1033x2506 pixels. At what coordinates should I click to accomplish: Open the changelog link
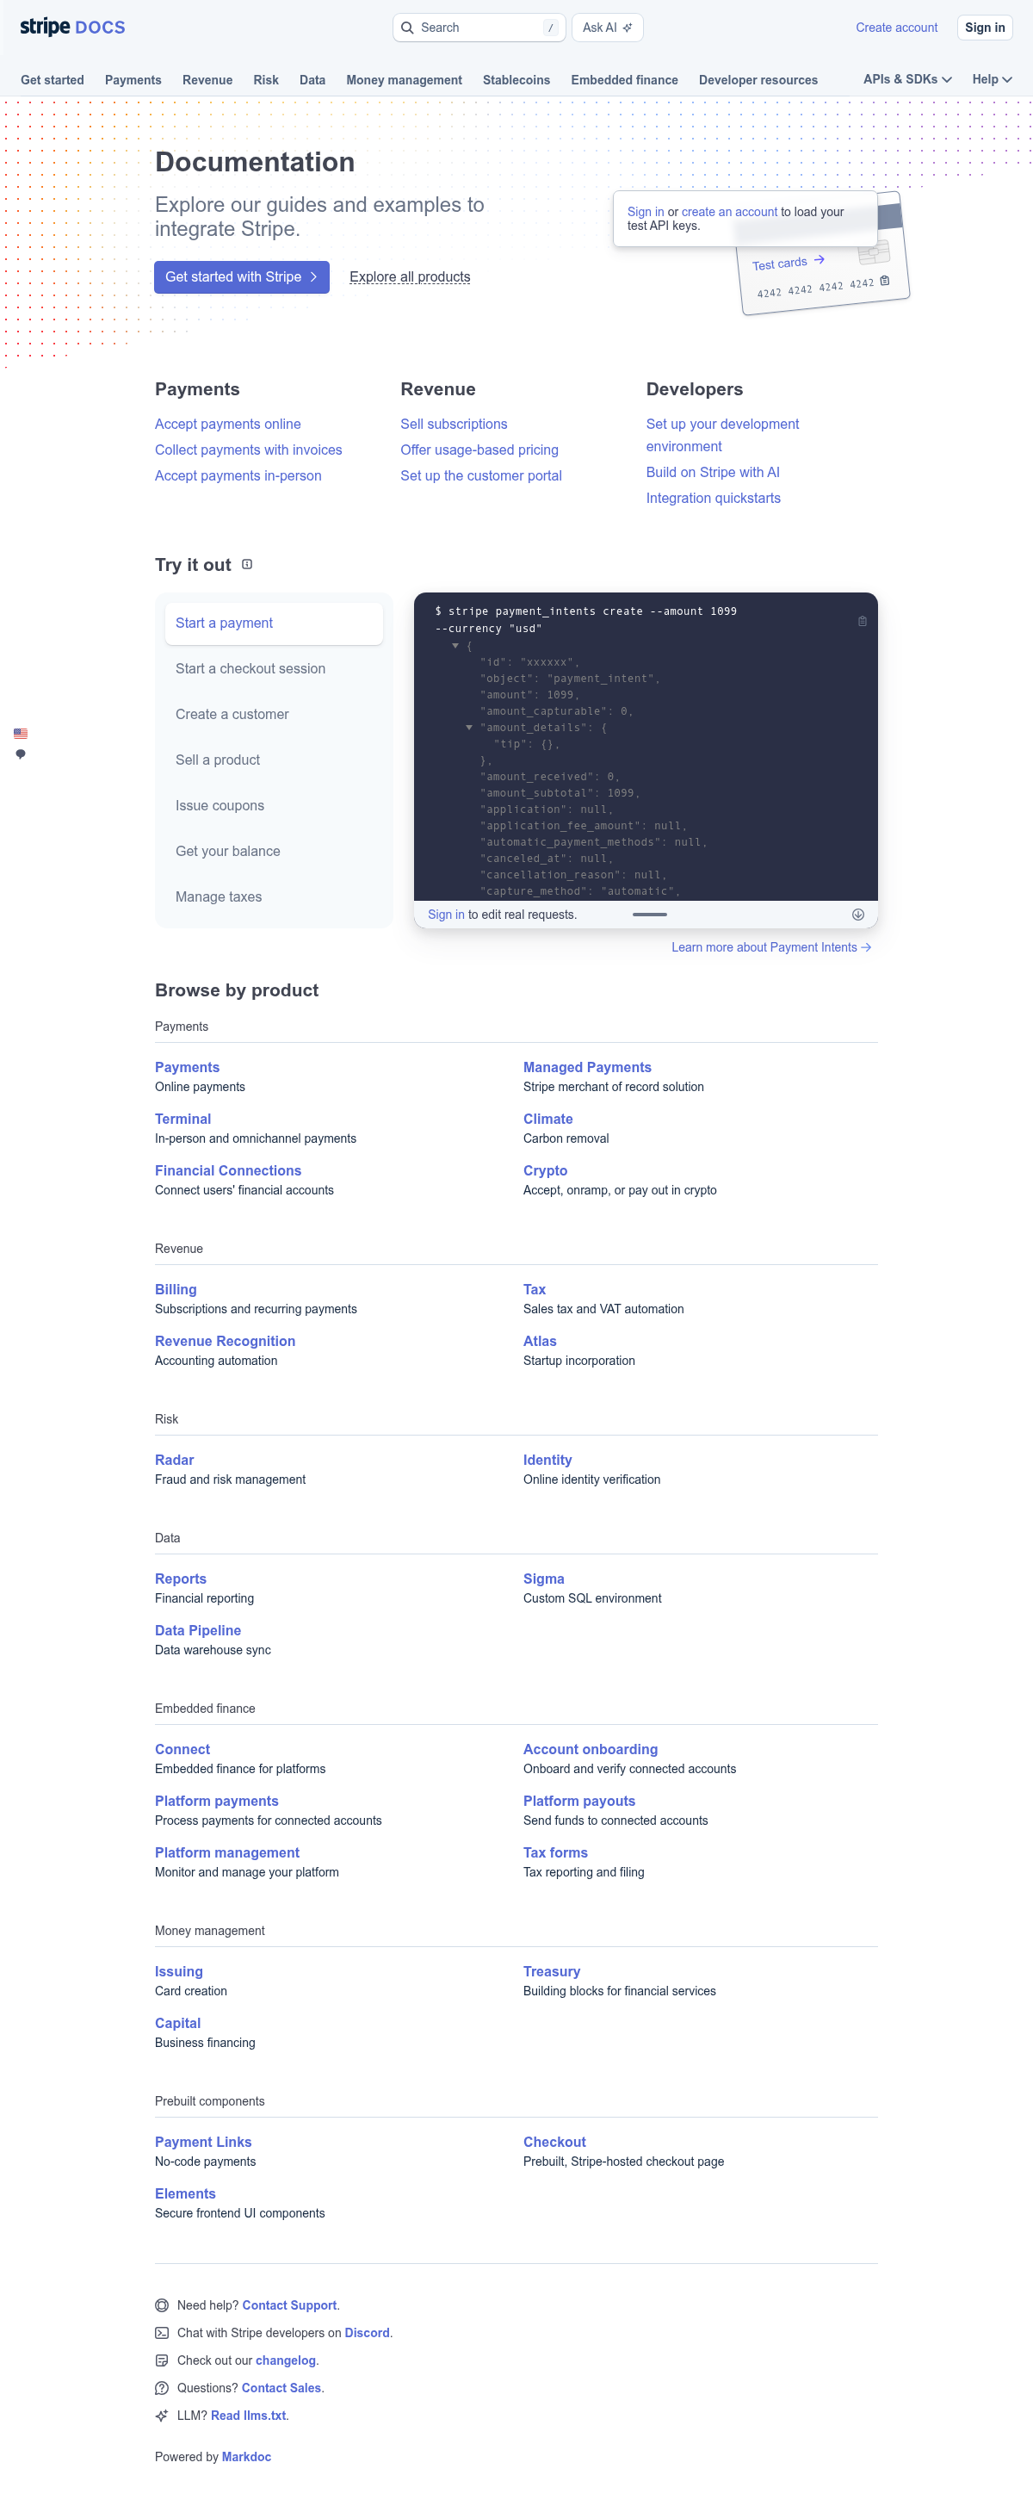(x=285, y=2360)
